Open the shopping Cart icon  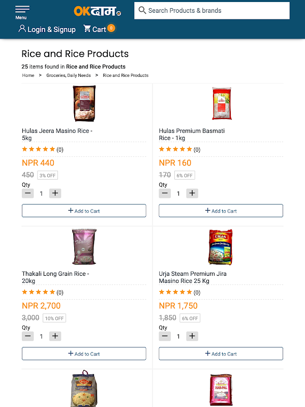click(x=87, y=28)
